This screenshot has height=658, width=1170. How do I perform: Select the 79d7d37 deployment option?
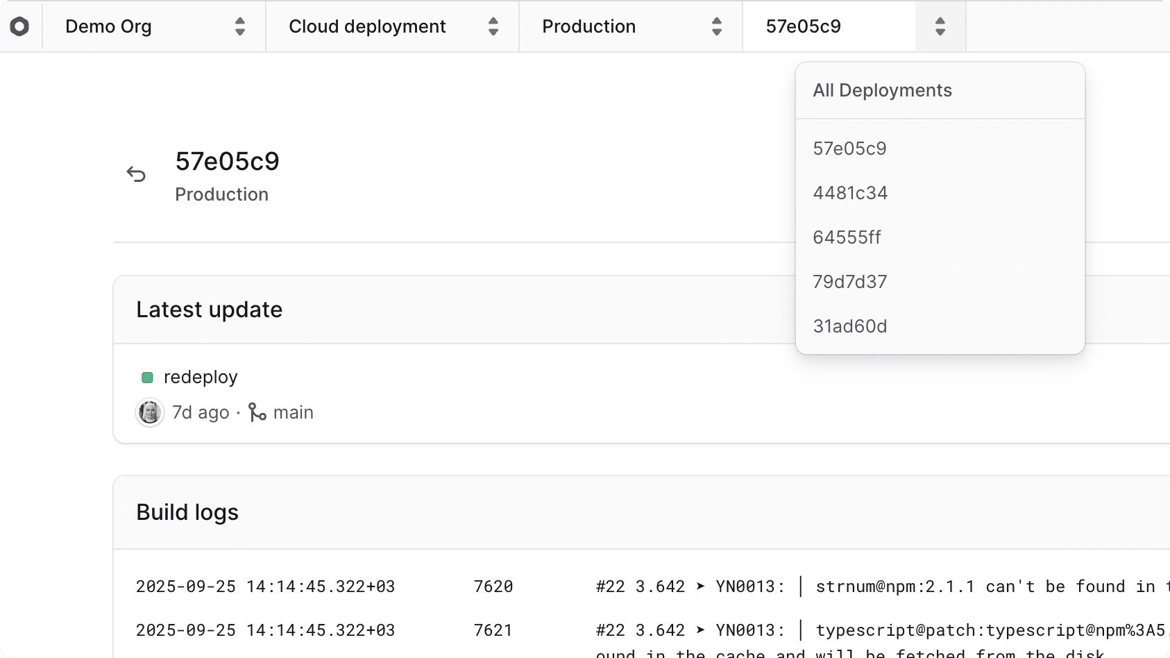pyautogui.click(x=850, y=282)
